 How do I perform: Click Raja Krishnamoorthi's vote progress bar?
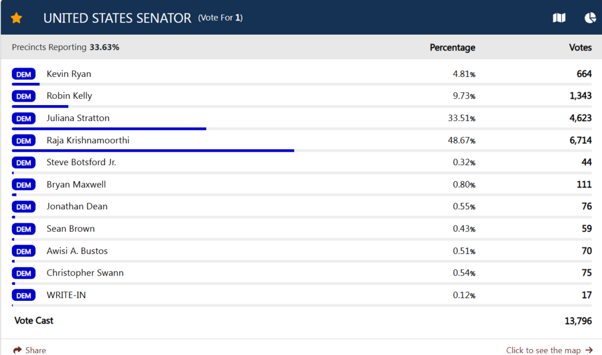(x=153, y=150)
